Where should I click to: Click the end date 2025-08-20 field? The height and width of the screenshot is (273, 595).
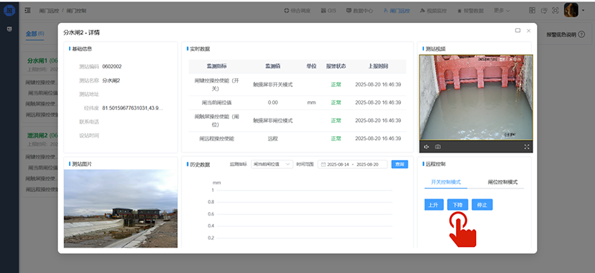367,164
